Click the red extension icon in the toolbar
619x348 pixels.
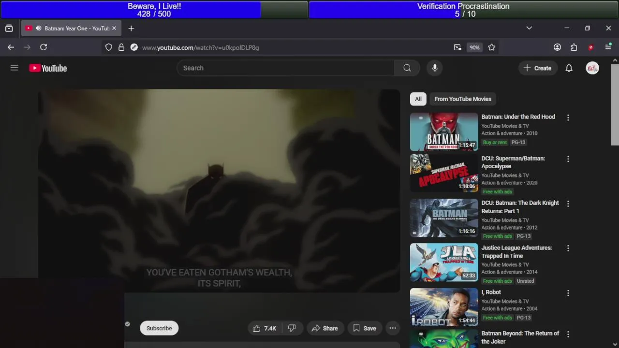coord(590,47)
